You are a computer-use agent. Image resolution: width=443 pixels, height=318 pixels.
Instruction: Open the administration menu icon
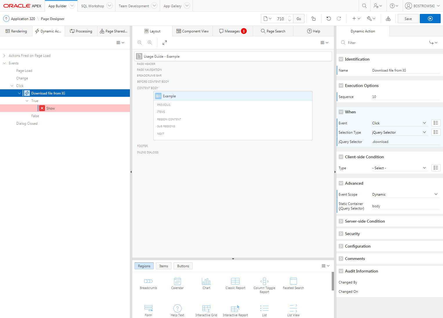coord(378,6)
